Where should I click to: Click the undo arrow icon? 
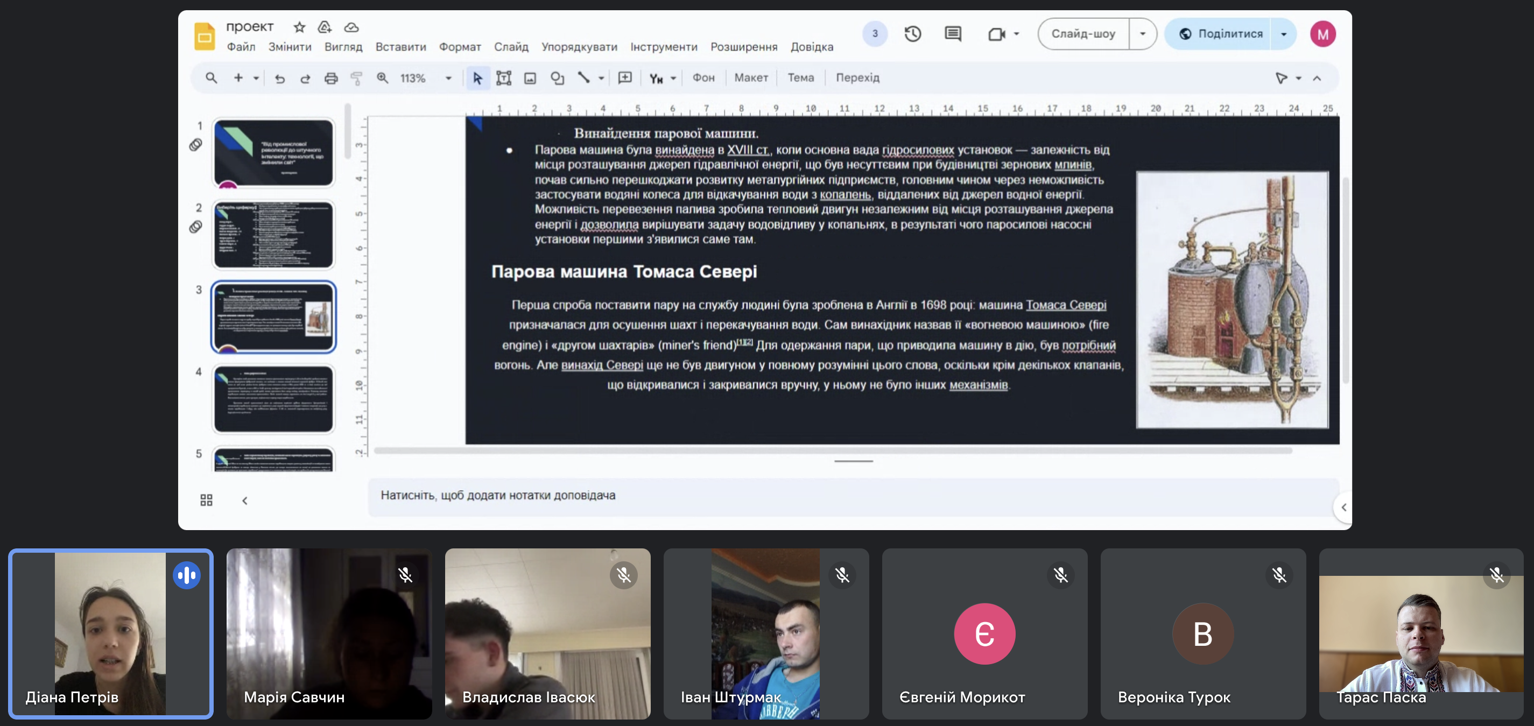tap(279, 78)
